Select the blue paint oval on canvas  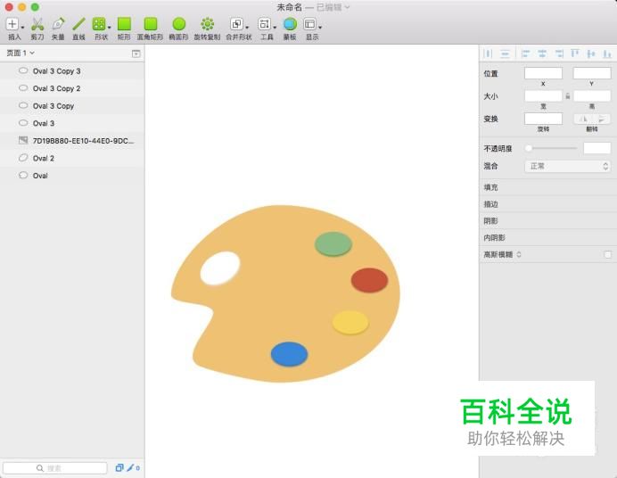point(289,354)
